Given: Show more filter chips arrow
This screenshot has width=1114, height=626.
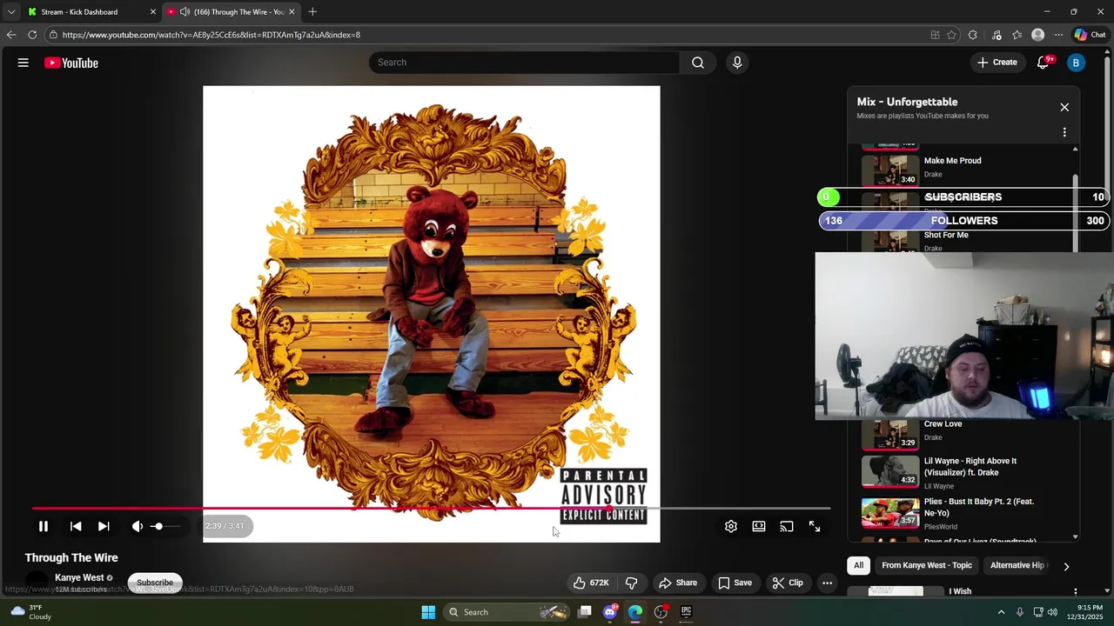Looking at the screenshot, I should [1066, 566].
